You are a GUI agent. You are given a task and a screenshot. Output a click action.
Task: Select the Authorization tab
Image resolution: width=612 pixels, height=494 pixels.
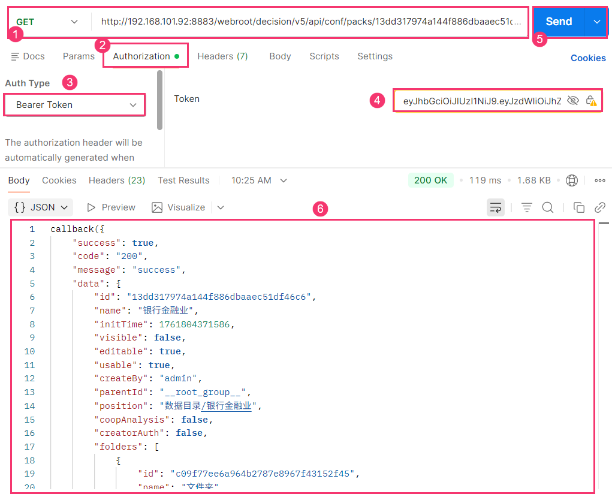click(146, 56)
